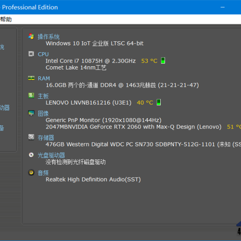Open the 光盘驱动器 section heading
Screen dimensions: 241x241
pyautogui.click(x=51, y=155)
